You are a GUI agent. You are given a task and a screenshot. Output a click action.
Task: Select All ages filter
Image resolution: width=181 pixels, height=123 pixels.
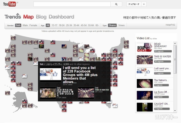[48, 25]
